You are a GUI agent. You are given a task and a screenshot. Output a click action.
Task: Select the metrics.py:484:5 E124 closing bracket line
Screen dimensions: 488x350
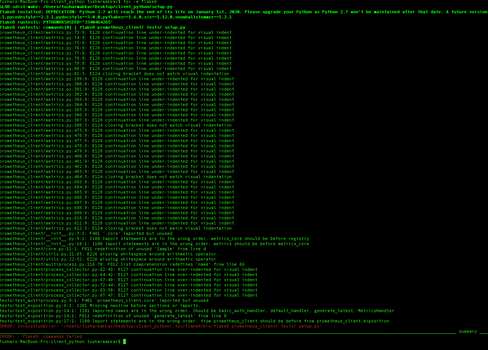(116, 177)
